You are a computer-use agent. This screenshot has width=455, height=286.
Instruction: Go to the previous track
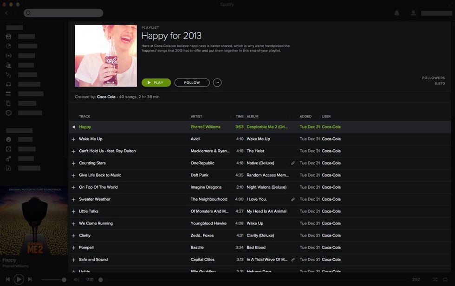click(8, 279)
